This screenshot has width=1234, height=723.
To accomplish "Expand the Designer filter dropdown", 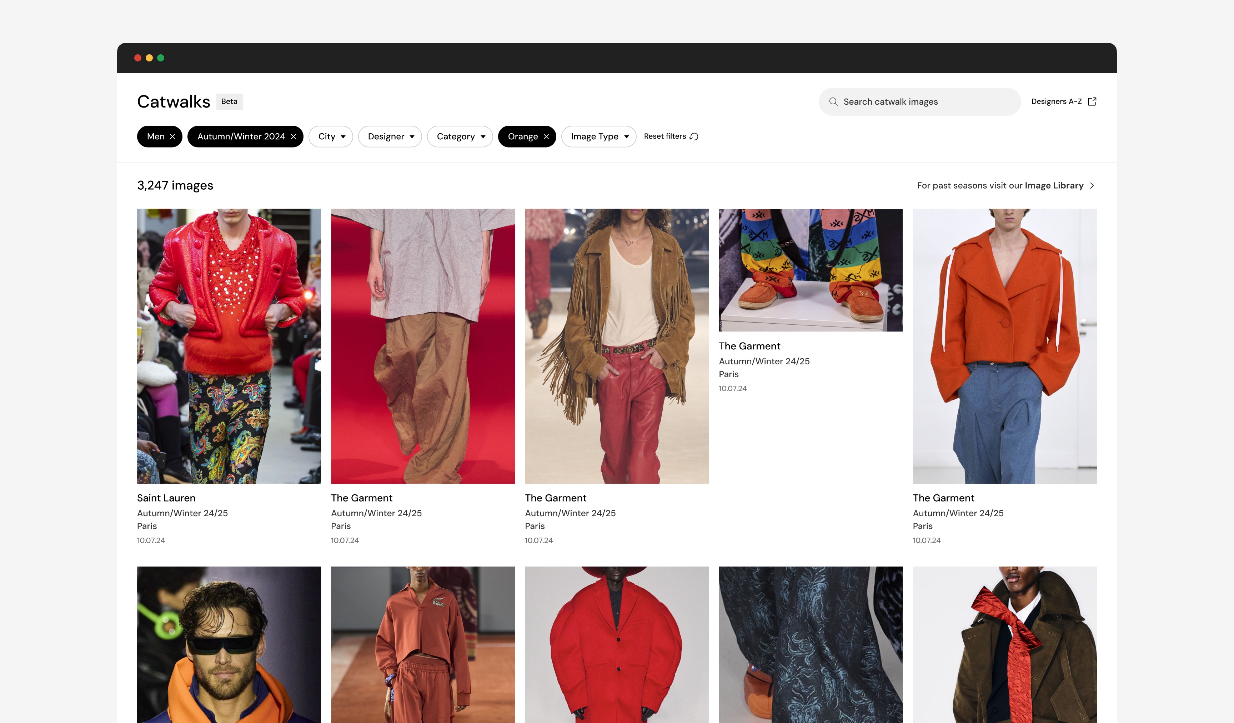I will (x=390, y=137).
